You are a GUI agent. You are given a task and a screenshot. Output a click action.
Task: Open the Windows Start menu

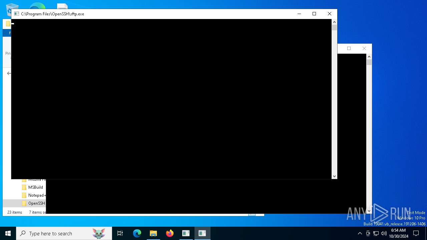pos(8,233)
